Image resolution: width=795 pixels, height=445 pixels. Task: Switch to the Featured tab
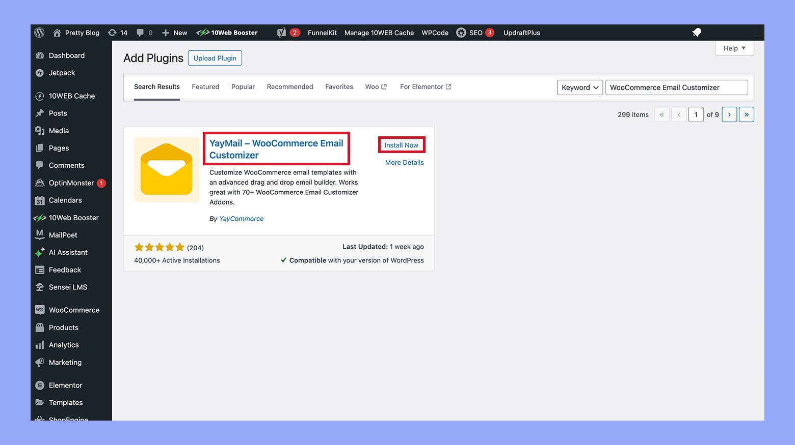tap(205, 87)
